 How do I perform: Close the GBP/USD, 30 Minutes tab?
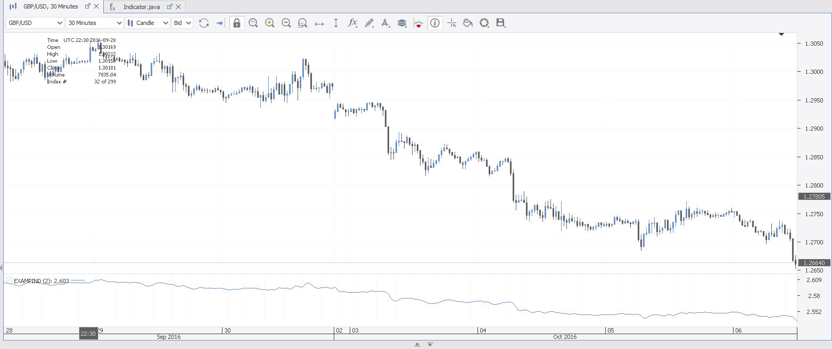(96, 6)
